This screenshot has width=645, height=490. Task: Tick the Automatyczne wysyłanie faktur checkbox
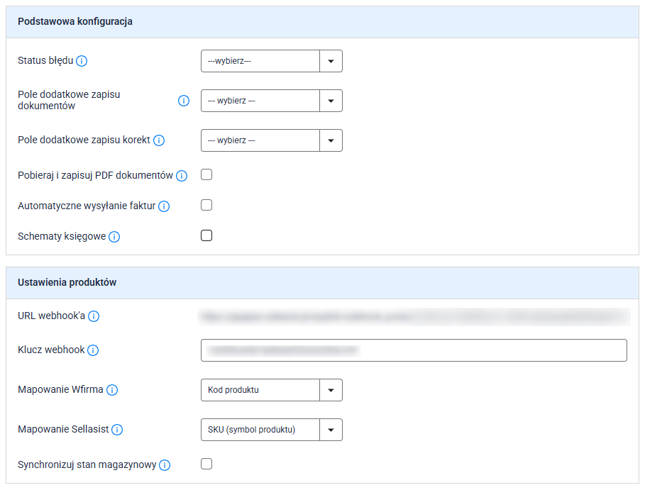point(206,206)
